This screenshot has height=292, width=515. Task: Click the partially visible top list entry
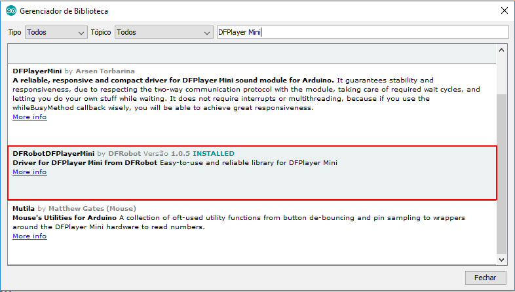(x=252, y=53)
